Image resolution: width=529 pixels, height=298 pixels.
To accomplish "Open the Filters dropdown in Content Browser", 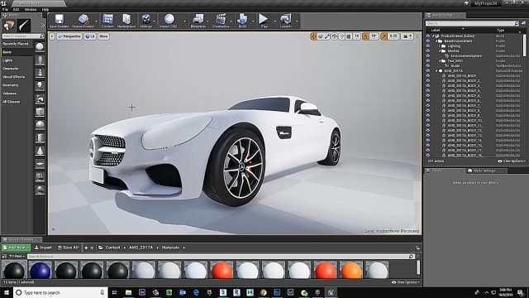I will [x=17, y=257].
